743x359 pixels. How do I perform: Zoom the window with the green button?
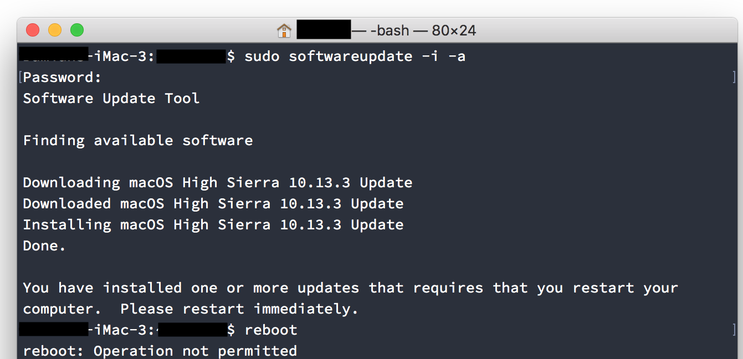click(x=77, y=30)
